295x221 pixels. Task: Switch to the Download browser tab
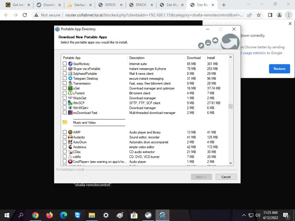click(49, 5)
